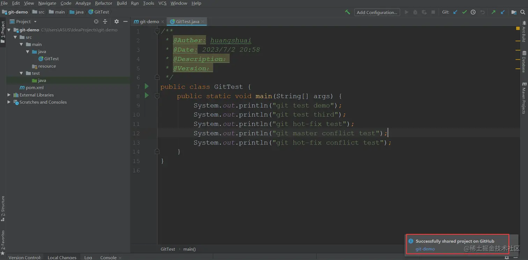Collapse the main folder arrow
Screen dimensions: 528x260
click(x=21, y=45)
